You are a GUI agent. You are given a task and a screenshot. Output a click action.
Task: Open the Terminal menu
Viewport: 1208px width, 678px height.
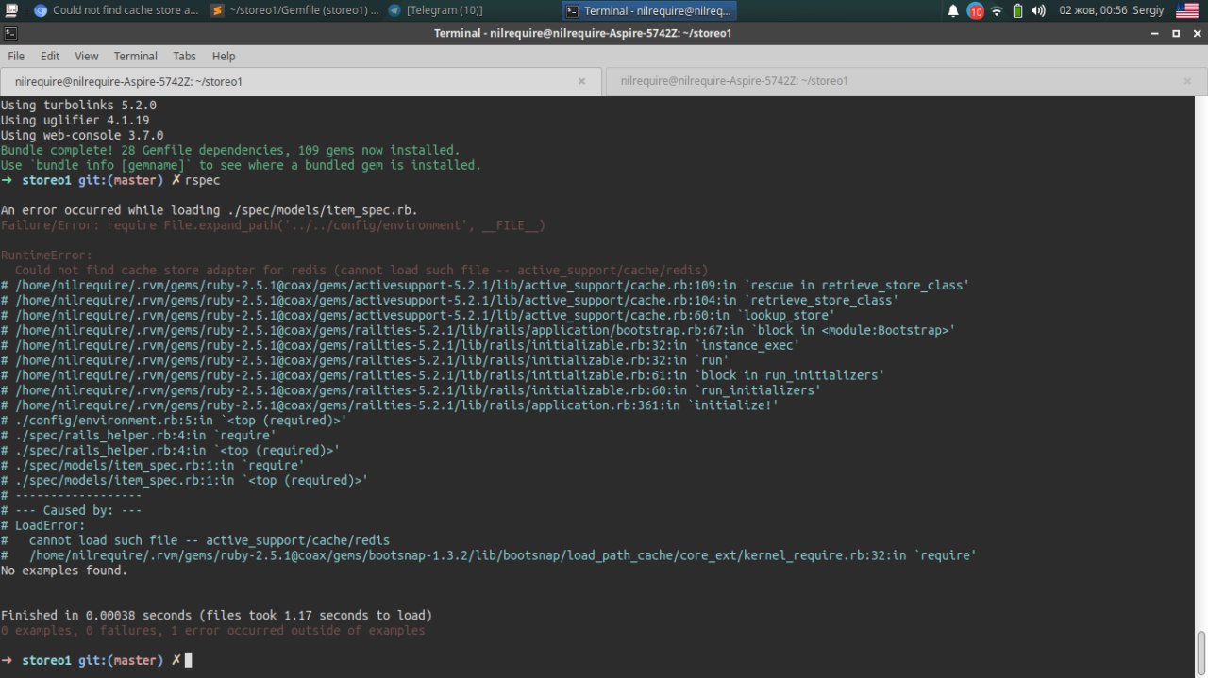pos(135,57)
